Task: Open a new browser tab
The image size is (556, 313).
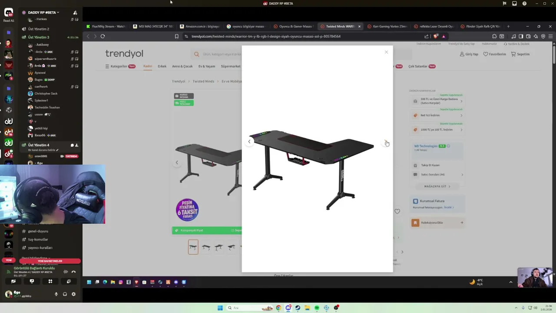Action: point(508,27)
